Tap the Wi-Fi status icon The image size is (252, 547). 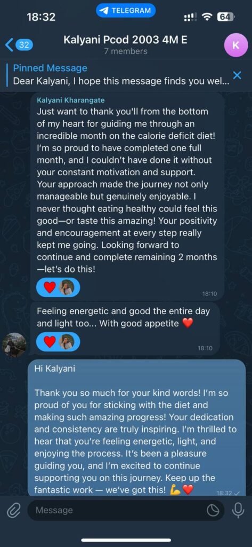coord(208,17)
